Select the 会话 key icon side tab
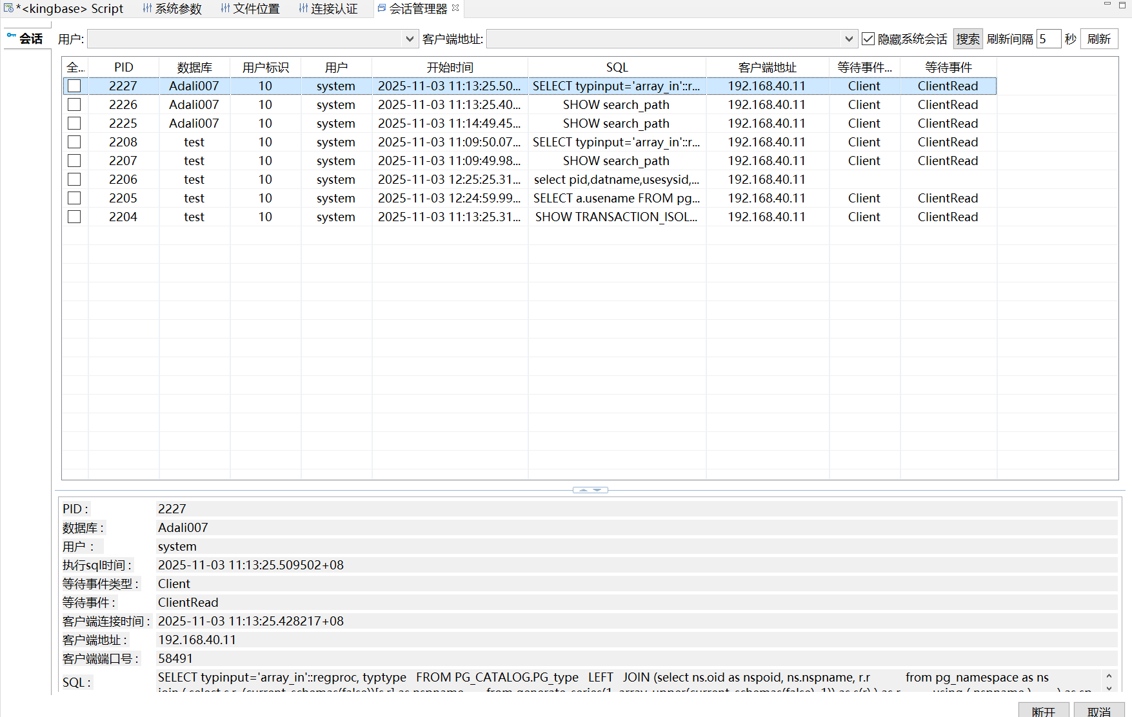 25,39
